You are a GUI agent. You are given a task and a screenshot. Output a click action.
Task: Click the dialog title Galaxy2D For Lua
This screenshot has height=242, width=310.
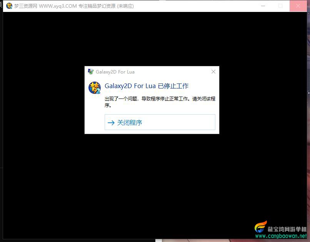pyautogui.click(x=115, y=72)
